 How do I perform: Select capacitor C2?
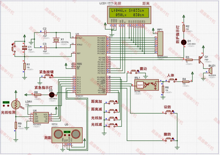coord(45,32)
